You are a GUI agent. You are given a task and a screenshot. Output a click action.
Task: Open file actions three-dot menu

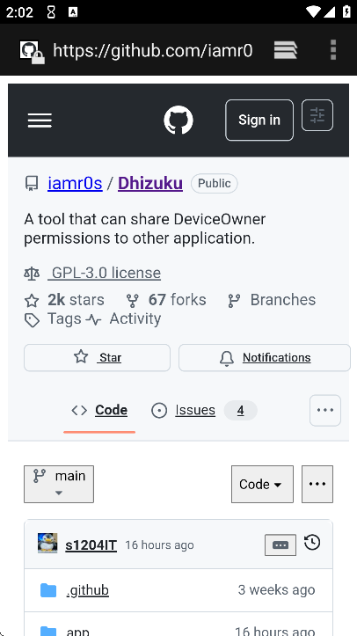317,484
